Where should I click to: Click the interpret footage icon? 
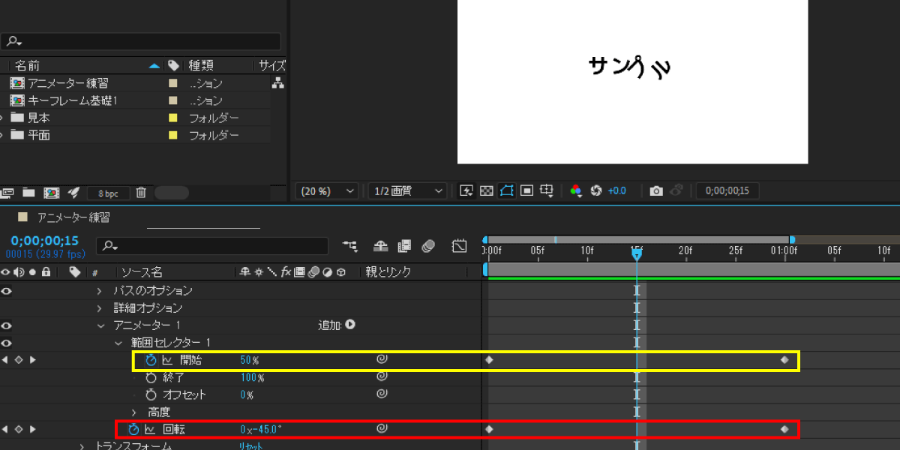7,193
